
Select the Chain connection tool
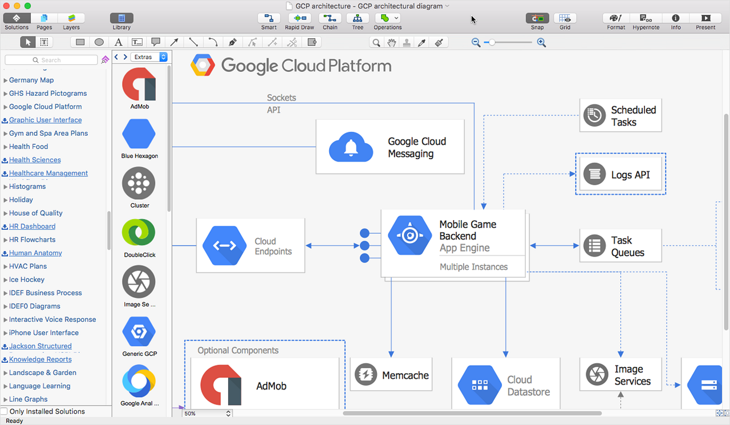pyautogui.click(x=330, y=18)
